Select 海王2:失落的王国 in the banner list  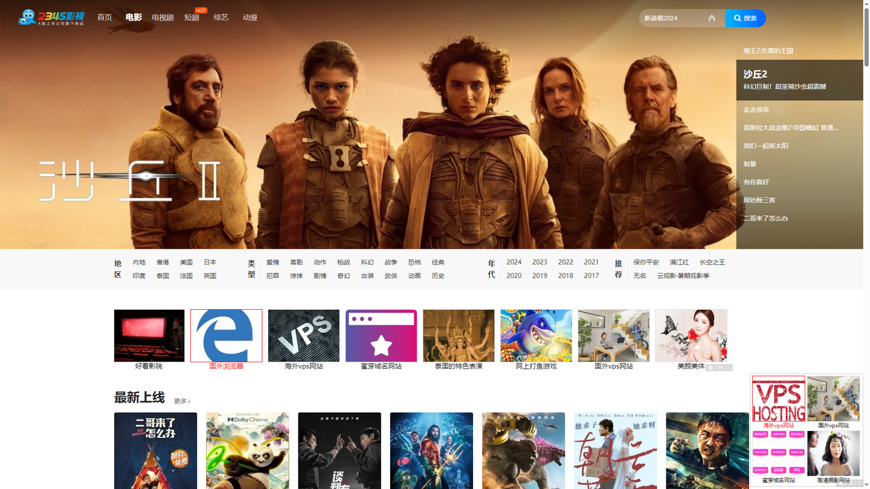tap(768, 51)
